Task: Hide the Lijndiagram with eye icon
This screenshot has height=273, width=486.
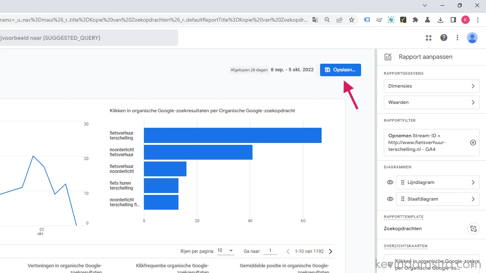Action: pos(390,182)
